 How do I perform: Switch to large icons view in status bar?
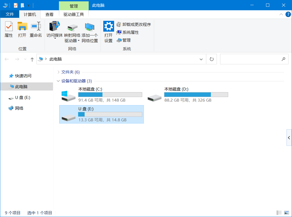coord(286,212)
